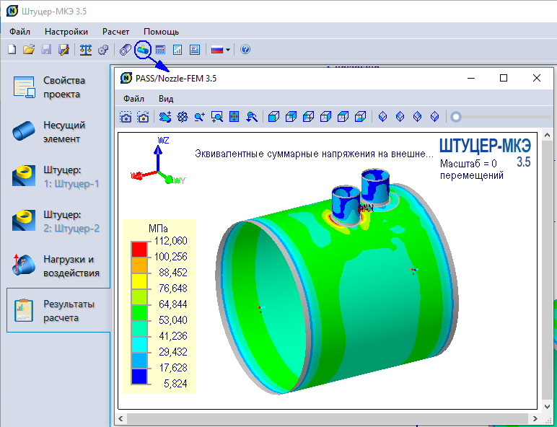Take a screenshot with the camera icon

(126, 117)
